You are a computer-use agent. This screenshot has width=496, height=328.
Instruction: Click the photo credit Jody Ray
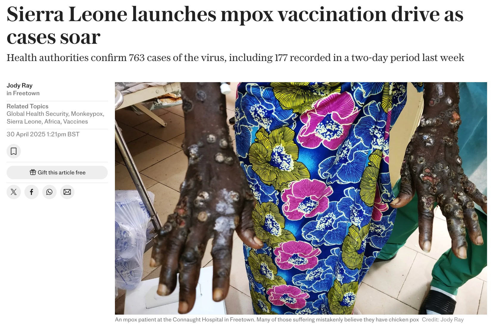tap(443, 320)
